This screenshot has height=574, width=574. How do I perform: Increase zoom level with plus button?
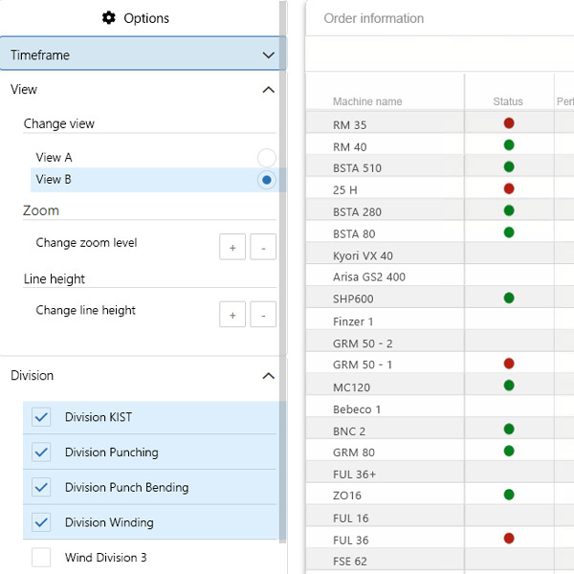[232, 247]
